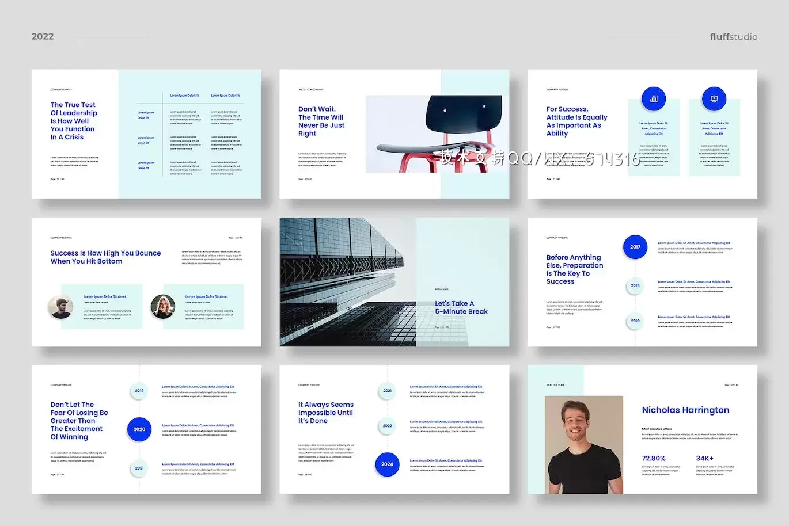Select the blue 2020 timeline circle
Viewport: 789px width, 526px height.
139,429
